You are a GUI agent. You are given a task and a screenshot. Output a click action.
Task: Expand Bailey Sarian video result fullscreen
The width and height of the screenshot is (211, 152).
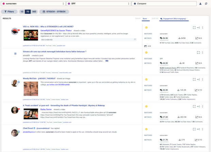(x=194, y=106)
